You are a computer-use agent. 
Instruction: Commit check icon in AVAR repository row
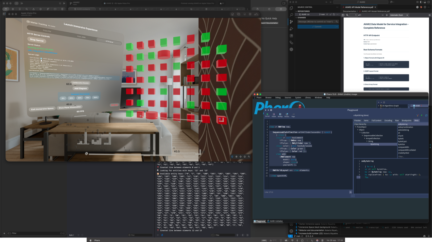[x=330, y=14]
